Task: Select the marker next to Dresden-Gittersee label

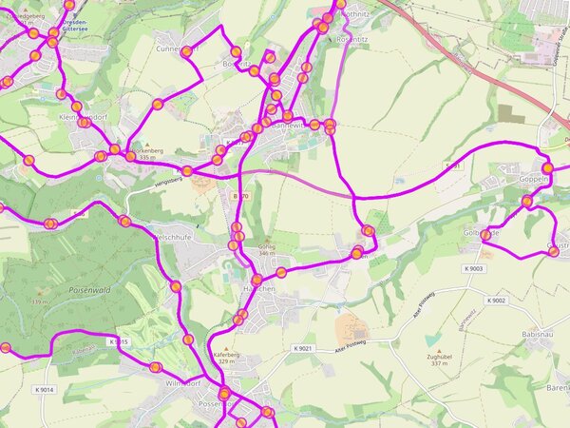Action: (x=54, y=32)
